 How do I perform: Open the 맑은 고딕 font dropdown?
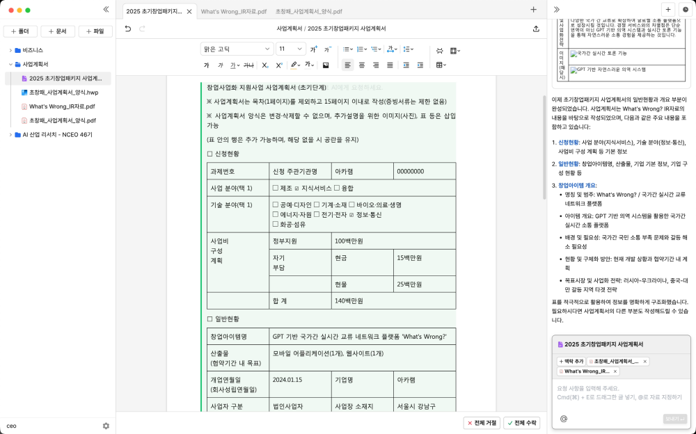click(x=237, y=49)
